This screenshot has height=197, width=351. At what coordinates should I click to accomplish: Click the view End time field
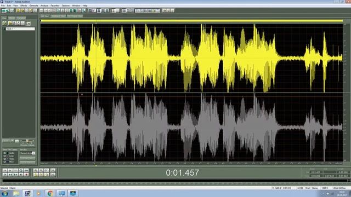coord(330,176)
